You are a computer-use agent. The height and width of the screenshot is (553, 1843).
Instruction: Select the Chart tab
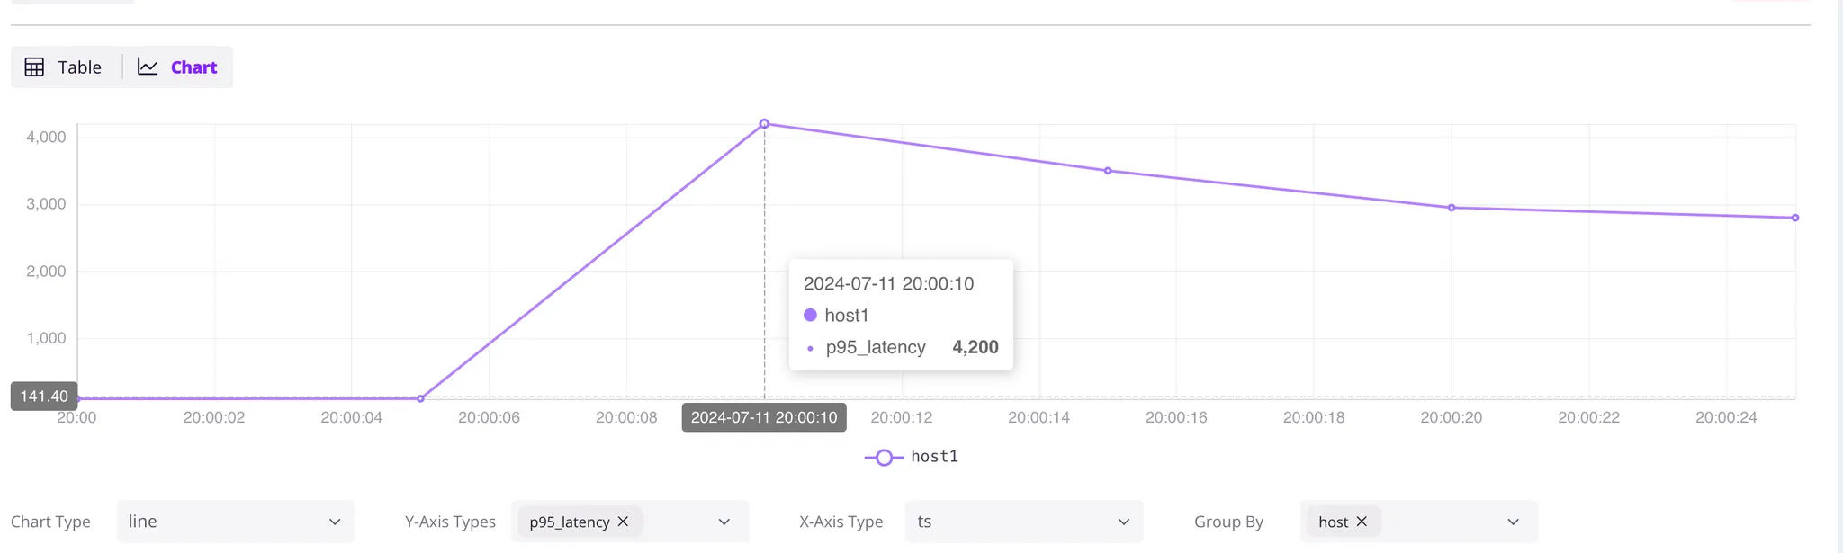point(193,67)
